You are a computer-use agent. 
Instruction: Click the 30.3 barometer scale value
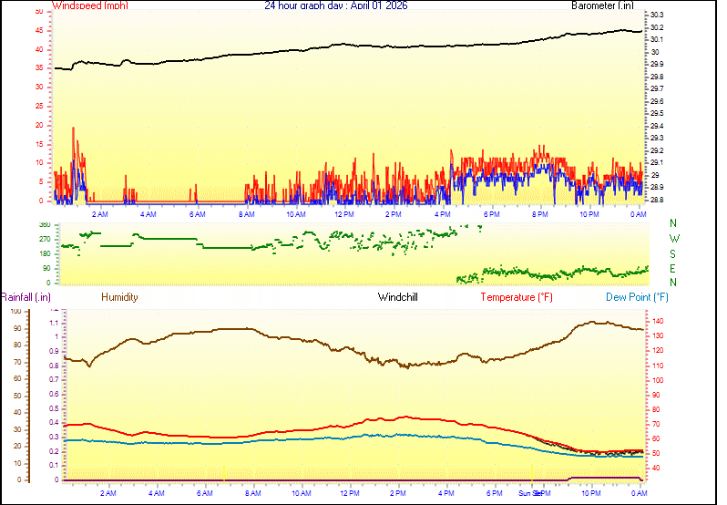point(656,15)
